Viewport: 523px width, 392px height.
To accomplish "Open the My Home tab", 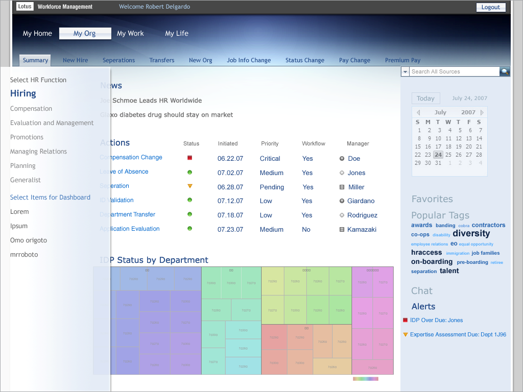I will tap(37, 33).
